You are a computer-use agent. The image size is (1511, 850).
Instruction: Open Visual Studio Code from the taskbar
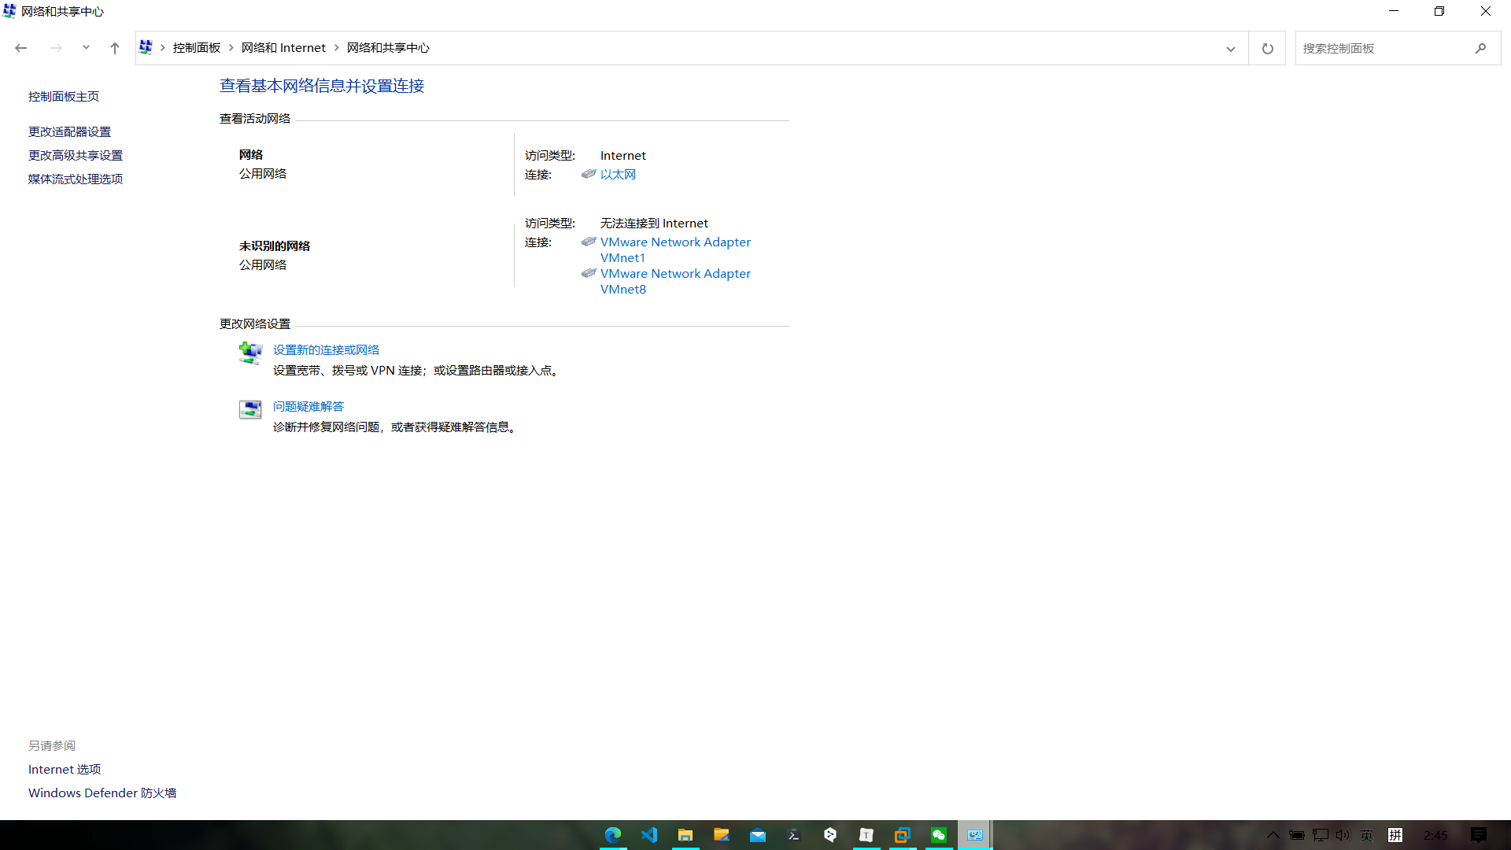point(649,835)
